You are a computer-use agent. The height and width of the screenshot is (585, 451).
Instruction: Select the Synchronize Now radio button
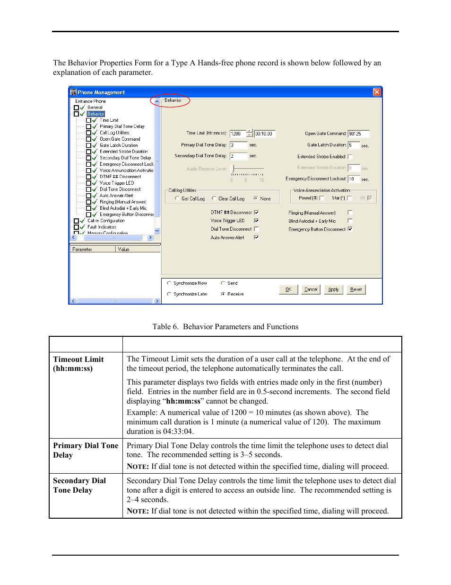[169, 283]
